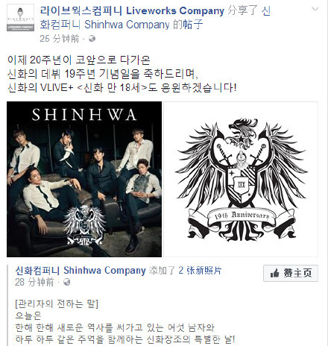
Task: Click the 19th Anniversary ribbon banner
Action: (241, 216)
